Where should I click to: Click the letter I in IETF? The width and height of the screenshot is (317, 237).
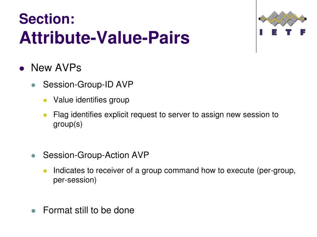click(x=261, y=32)
